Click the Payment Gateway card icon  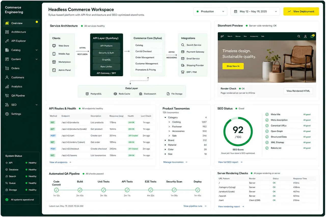pos(183,52)
